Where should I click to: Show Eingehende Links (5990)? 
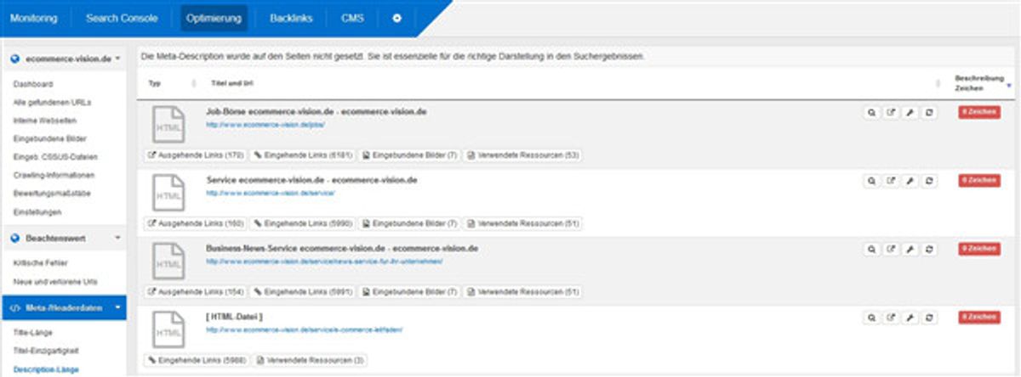pos(302,223)
